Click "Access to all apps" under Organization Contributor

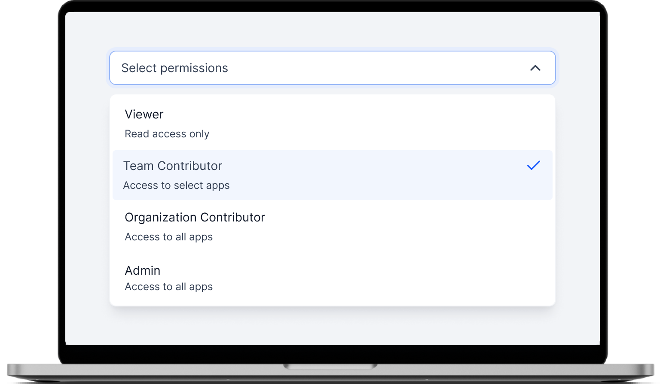point(168,237)
